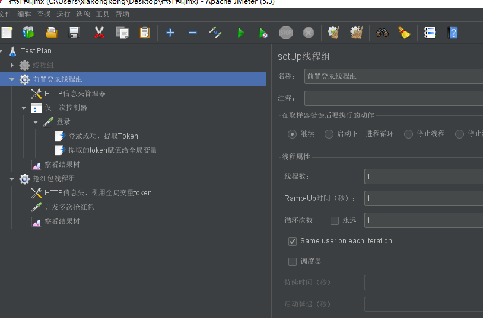Click the Copy icon in toolbar
The image size is (483, 318).
pos(122,33)
